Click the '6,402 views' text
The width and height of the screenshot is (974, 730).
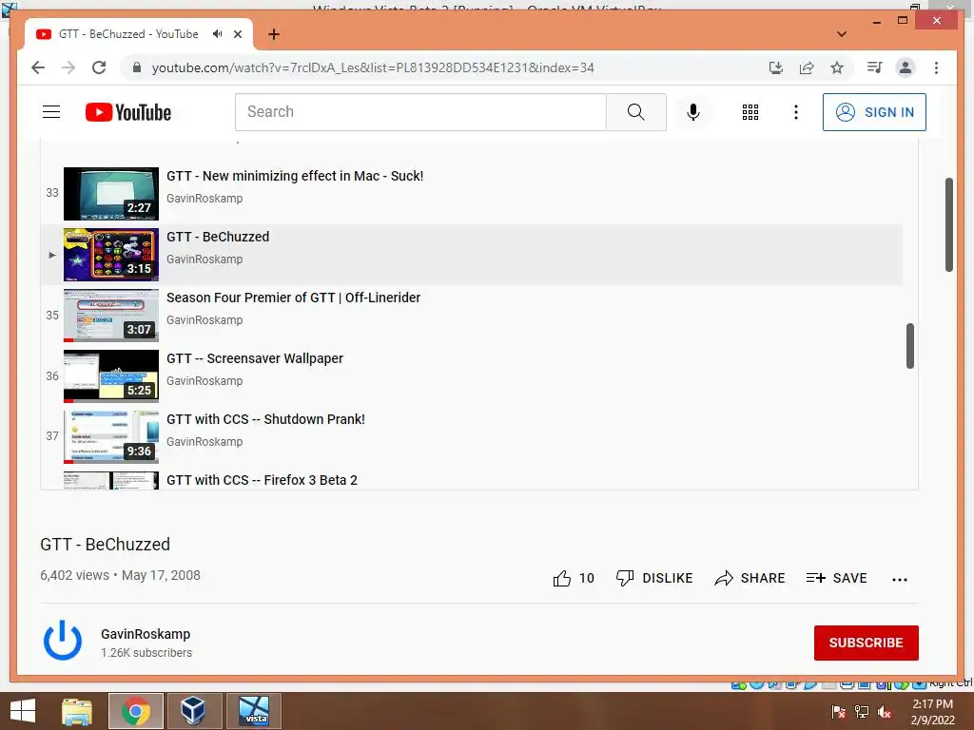(74, 575)
